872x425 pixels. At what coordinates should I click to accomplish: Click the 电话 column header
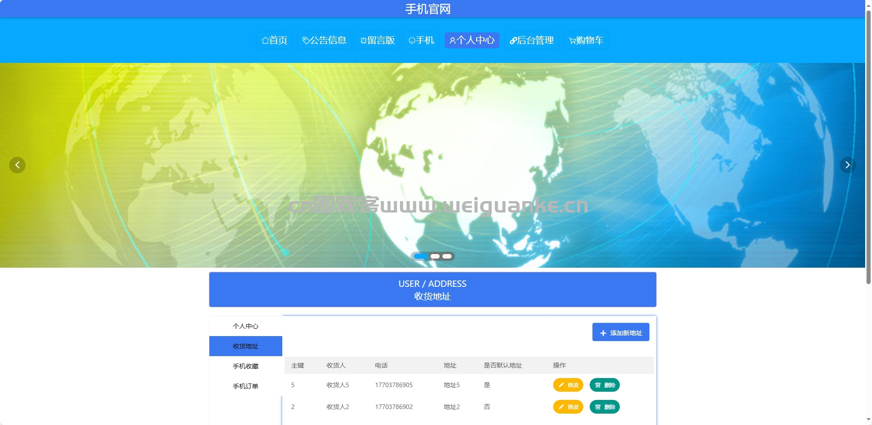381,365
